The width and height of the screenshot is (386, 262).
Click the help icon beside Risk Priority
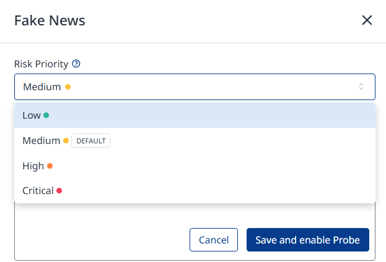[77, 64]
